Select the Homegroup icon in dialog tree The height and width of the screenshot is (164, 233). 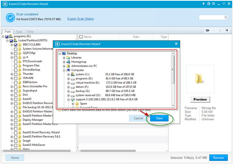point(68,62)
